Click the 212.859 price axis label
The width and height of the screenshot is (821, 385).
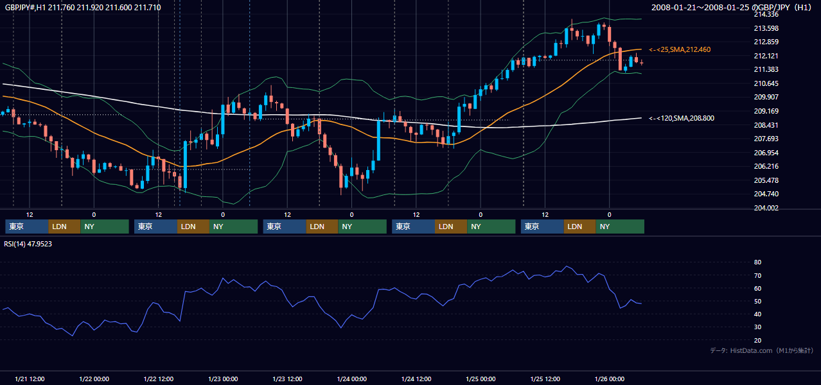tap(766, 42)
